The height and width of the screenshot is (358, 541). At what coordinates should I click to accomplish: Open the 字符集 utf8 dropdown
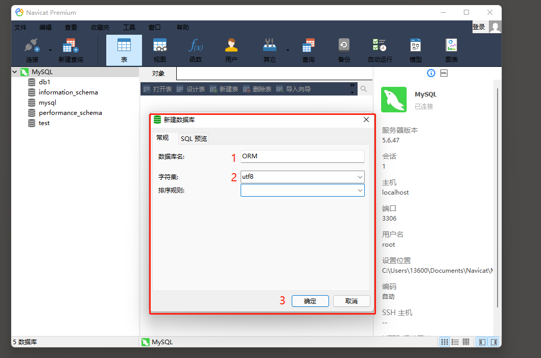[361, 177]
